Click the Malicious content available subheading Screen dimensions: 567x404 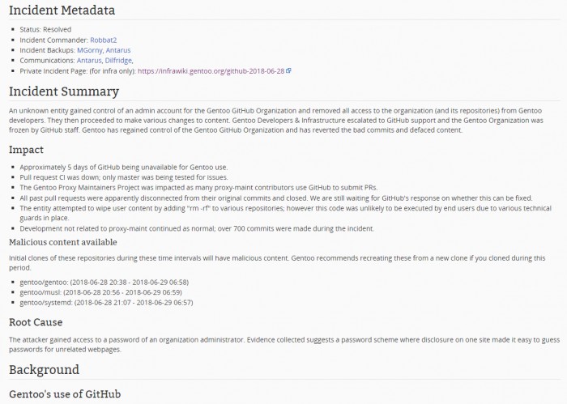[62, 241]
